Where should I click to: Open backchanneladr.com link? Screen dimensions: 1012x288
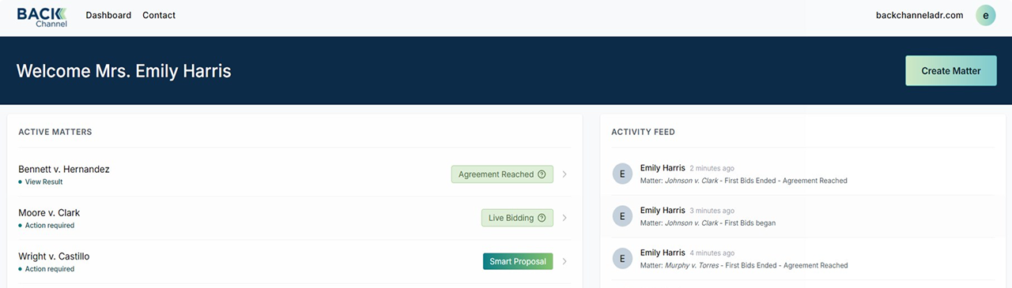919,15
